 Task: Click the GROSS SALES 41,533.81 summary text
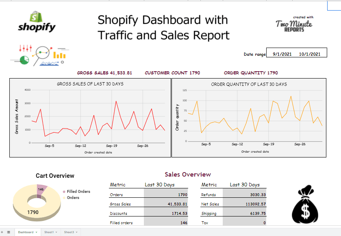(105, 73)
